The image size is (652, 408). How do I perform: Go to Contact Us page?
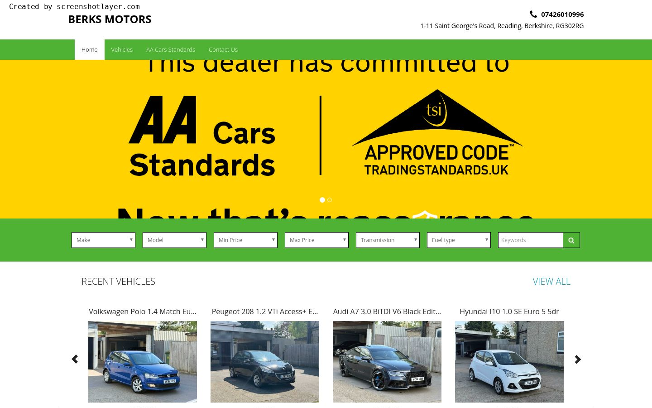click(223, 49)
